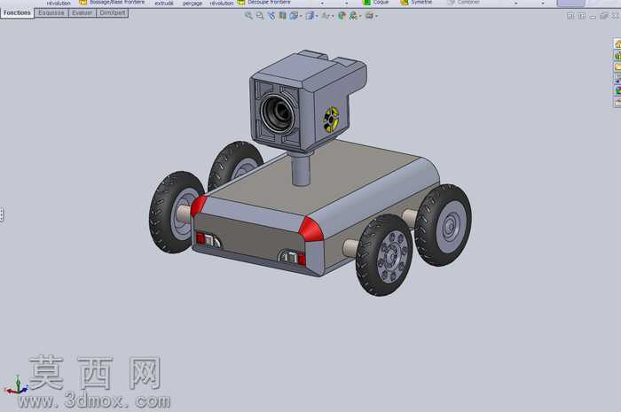Click the Zoom to Area magnifier icon
This screenshot has height=412, width=621.
point(260,16)
